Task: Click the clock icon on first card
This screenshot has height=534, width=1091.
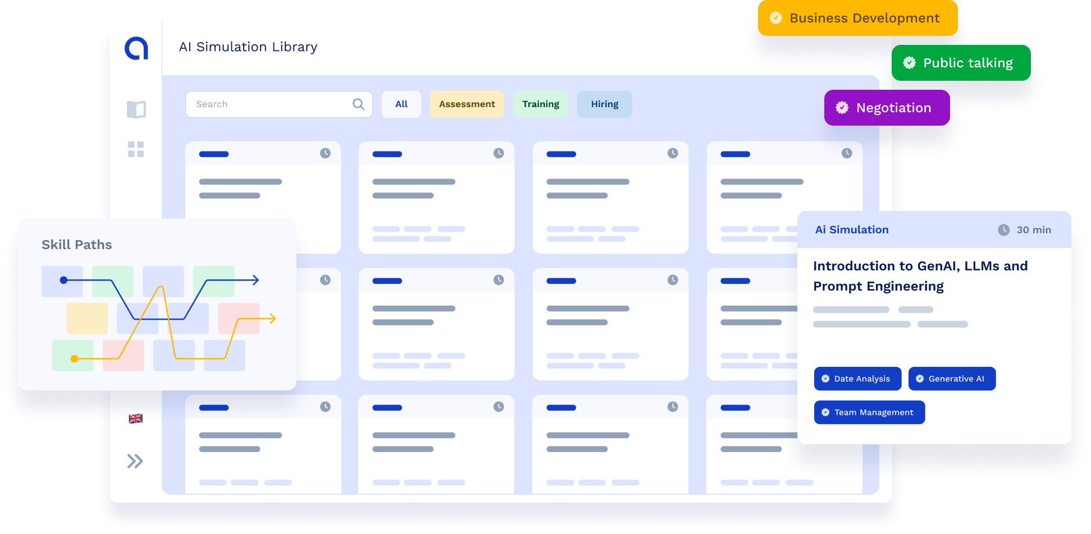Action: [325, 153]
